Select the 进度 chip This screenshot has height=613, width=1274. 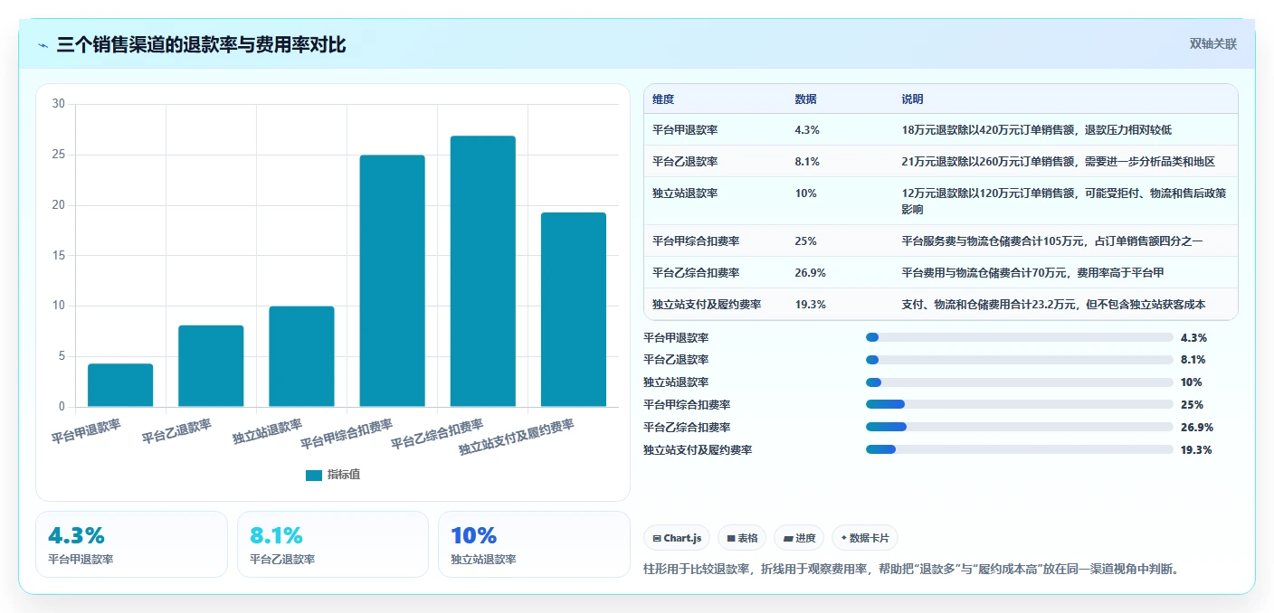click(799, 538)
